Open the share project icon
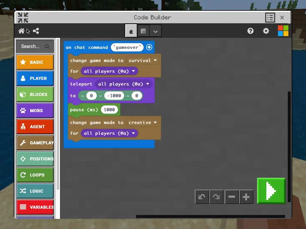The image size is (306, 229). click(x=36, y=31)
